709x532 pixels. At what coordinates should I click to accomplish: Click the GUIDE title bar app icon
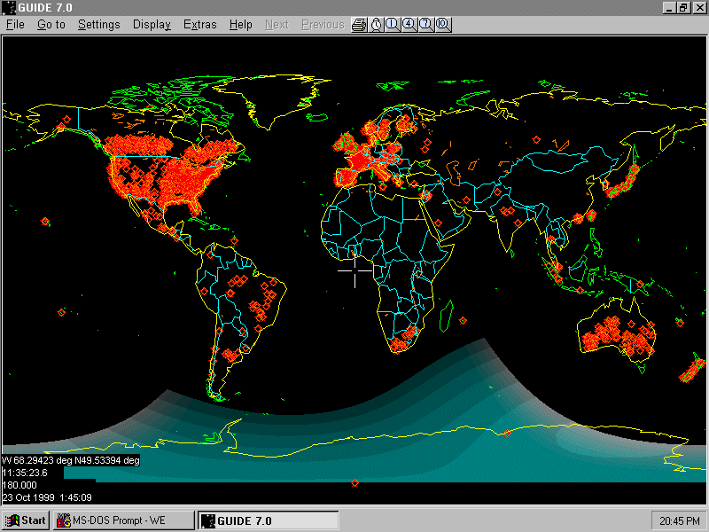(x=10, y=7)
